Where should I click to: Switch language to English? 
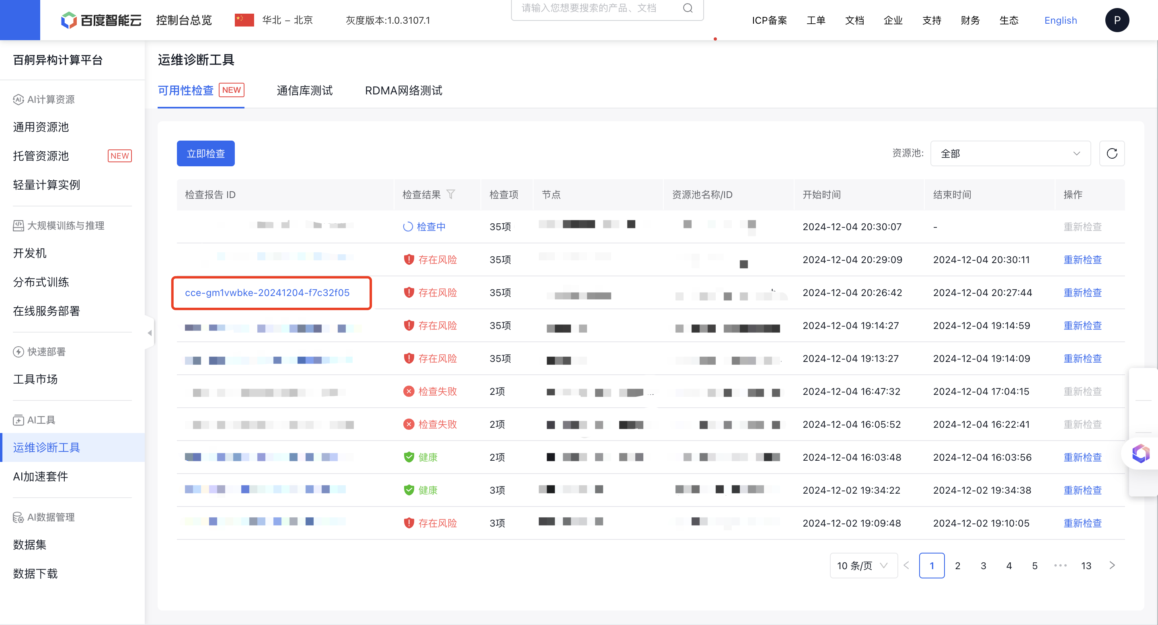coord(1060,20)
